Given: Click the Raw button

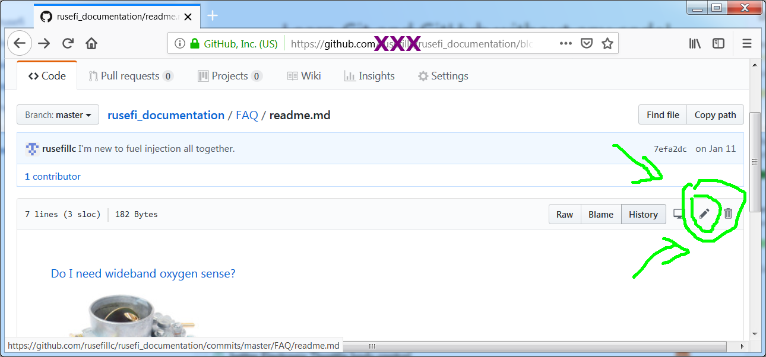Looking at the screenshot, I should pos(565,215).
